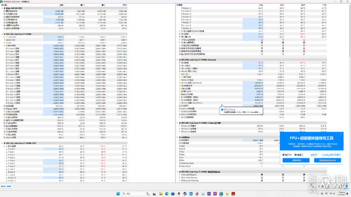Image resolution: width=351 pixels, height=197 pixels.
Task: Toggle the 烤显卡 checkbox in FPU tool
Action: tap(295, 155)
